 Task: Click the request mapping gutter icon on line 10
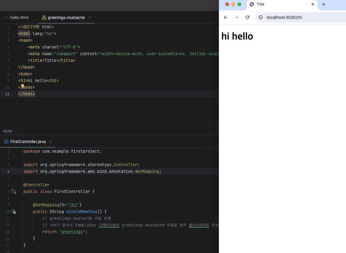13,212
